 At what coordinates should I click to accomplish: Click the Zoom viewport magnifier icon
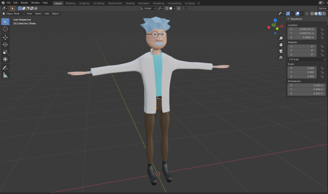pyautogui.click(x=281, y=38)
